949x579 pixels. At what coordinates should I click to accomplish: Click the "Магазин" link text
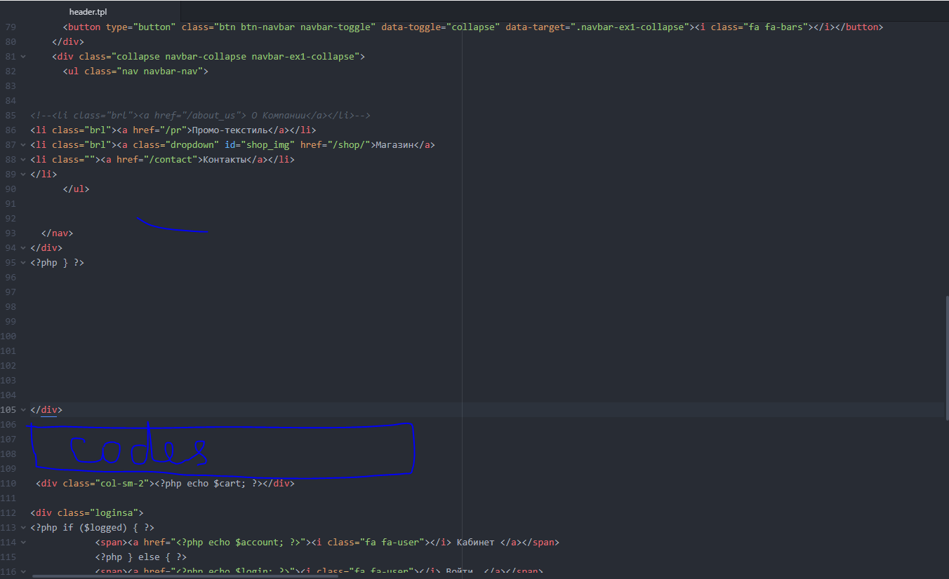[394, 144]
